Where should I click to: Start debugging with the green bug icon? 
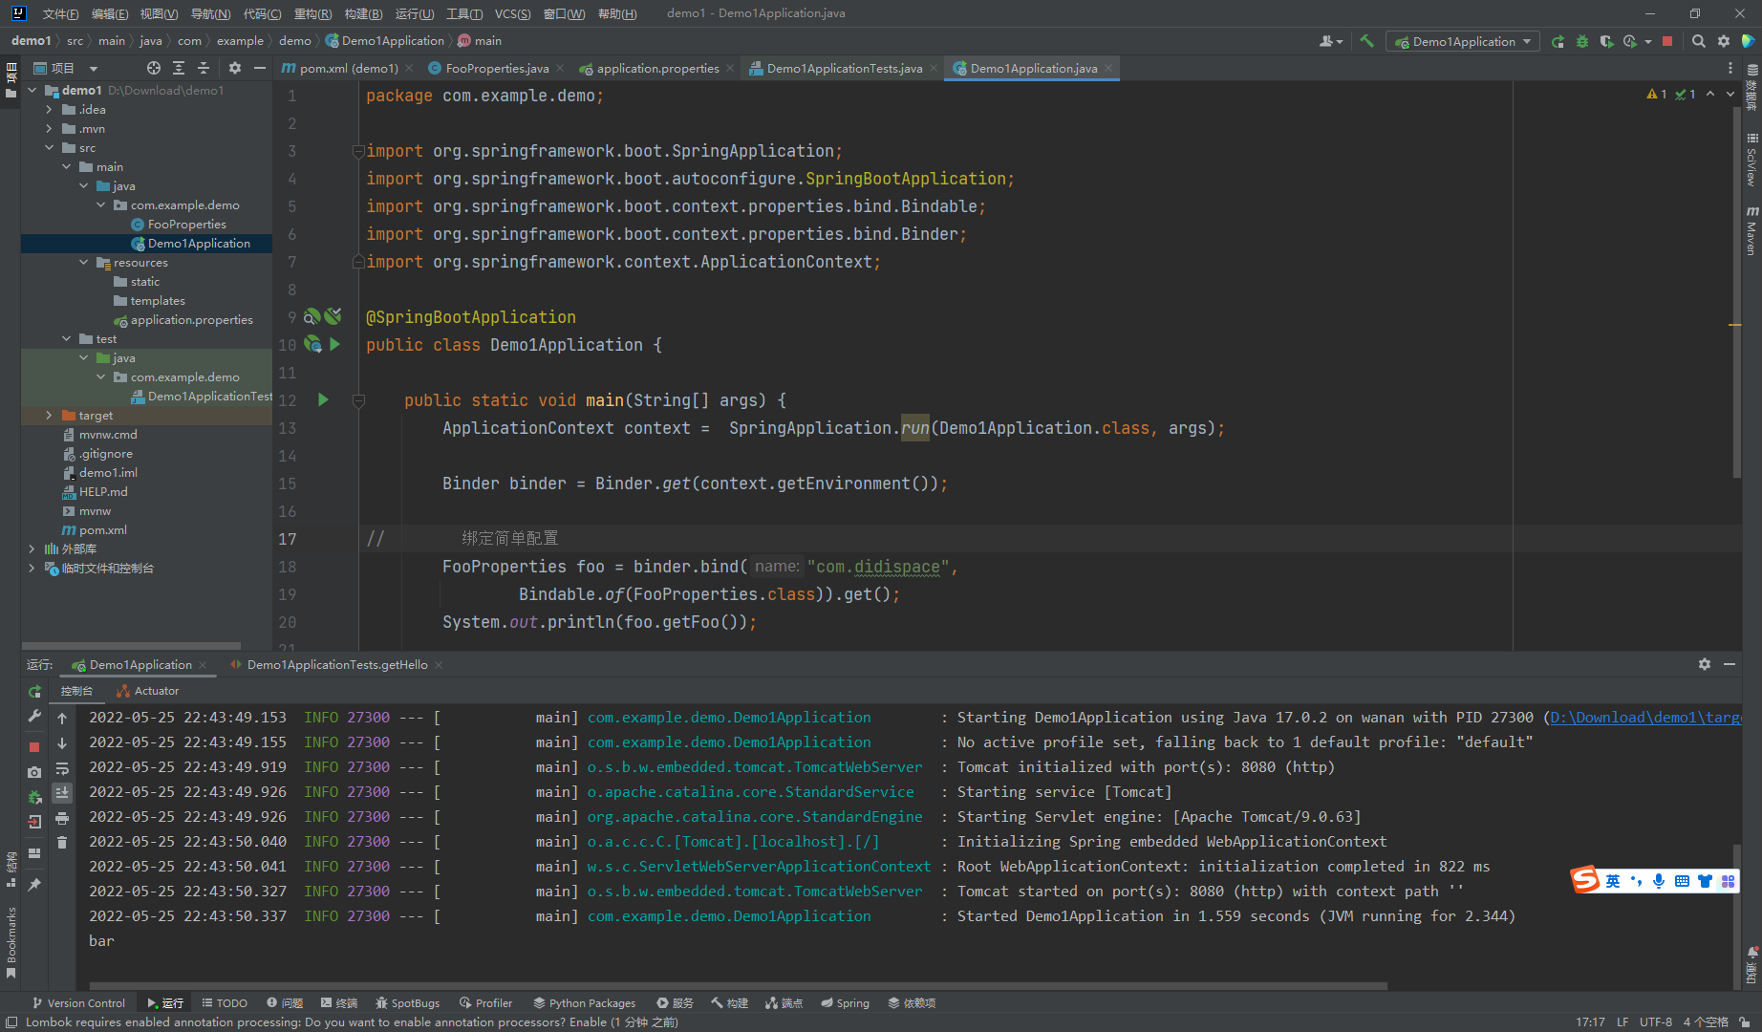point(1582,41)
